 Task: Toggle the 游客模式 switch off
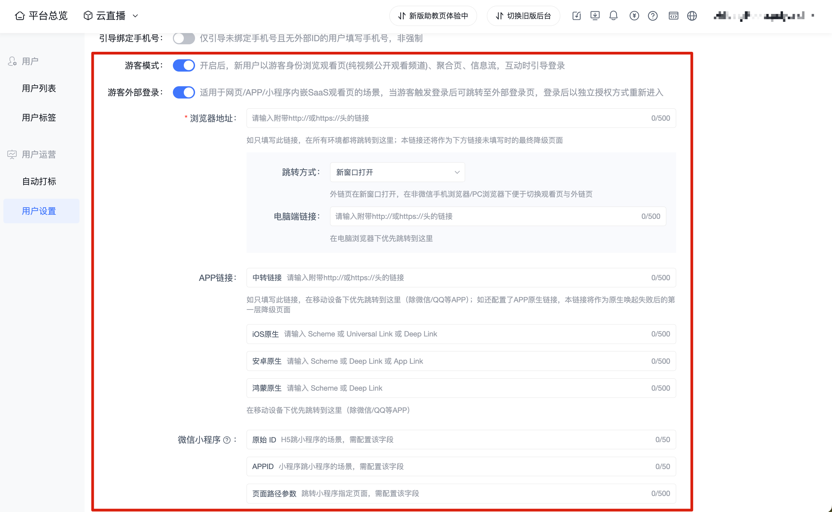[184, 65]
